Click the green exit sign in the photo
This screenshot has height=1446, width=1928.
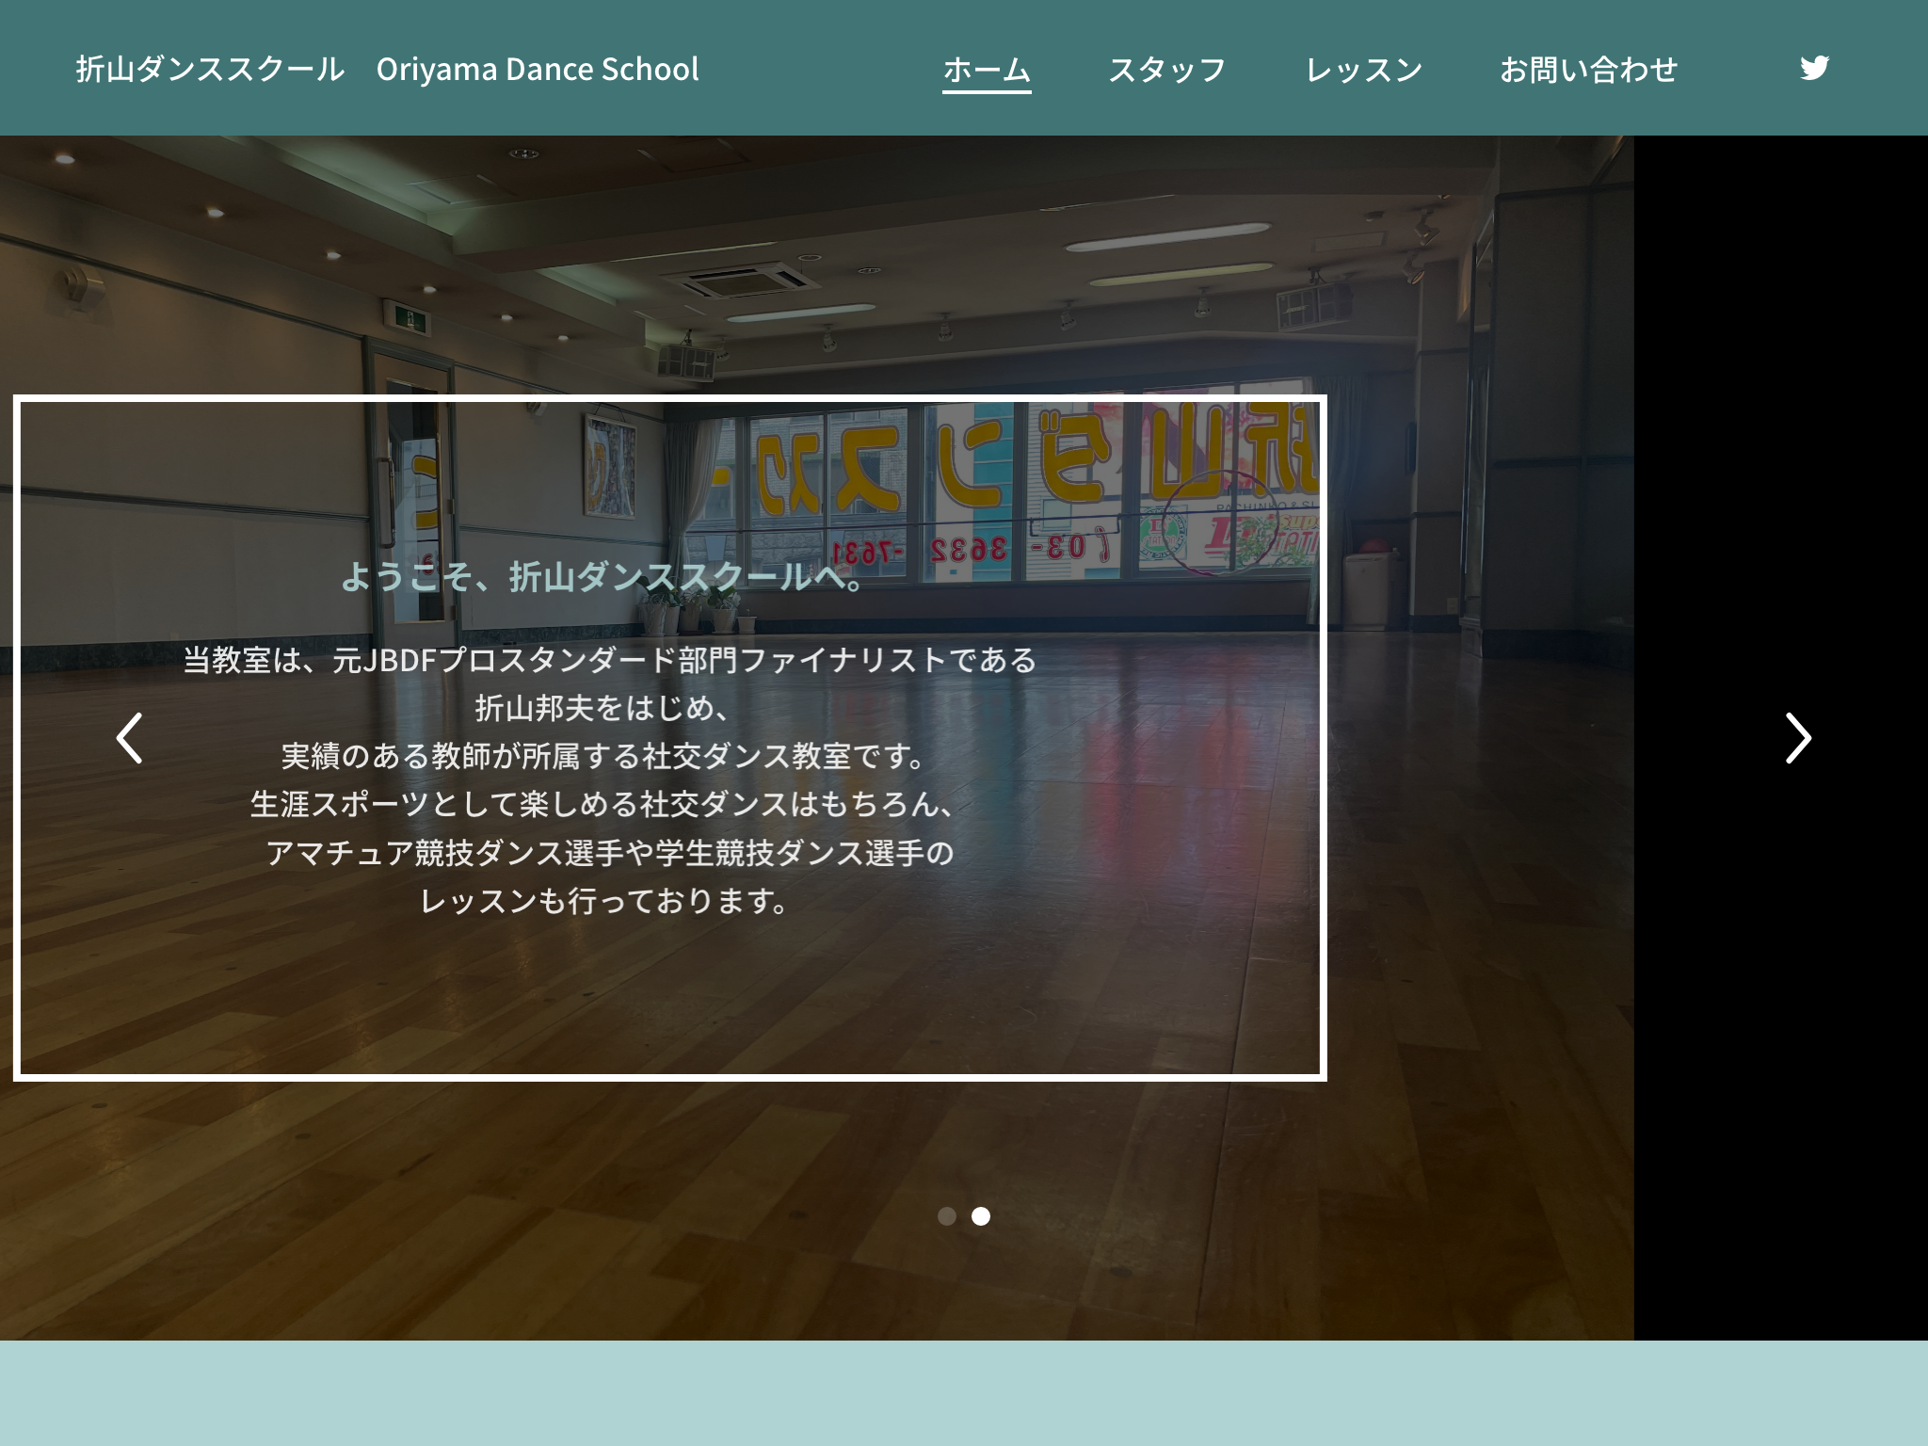pyautogui.click(x=410, y=320)
